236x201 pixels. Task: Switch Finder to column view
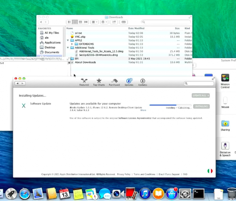coord(80,22)
